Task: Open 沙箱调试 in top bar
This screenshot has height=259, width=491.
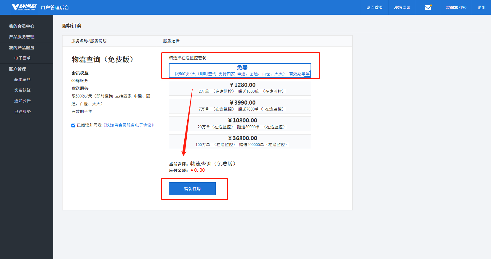Action: click(x=402, y=7)
